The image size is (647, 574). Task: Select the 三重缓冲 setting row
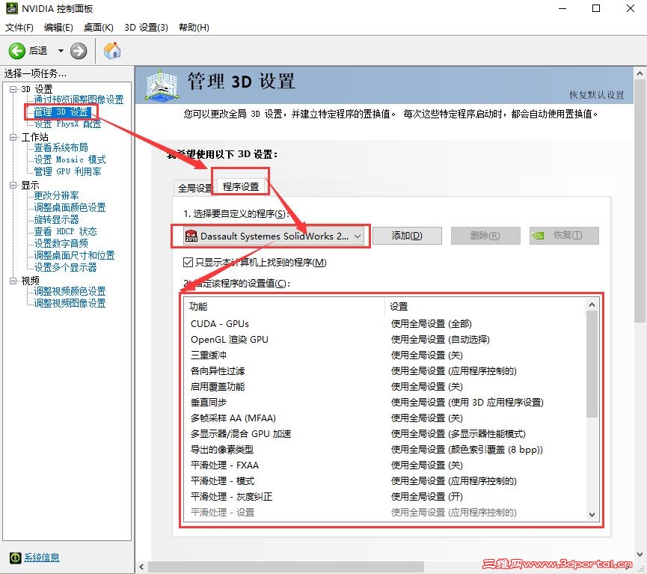point(384,355)
